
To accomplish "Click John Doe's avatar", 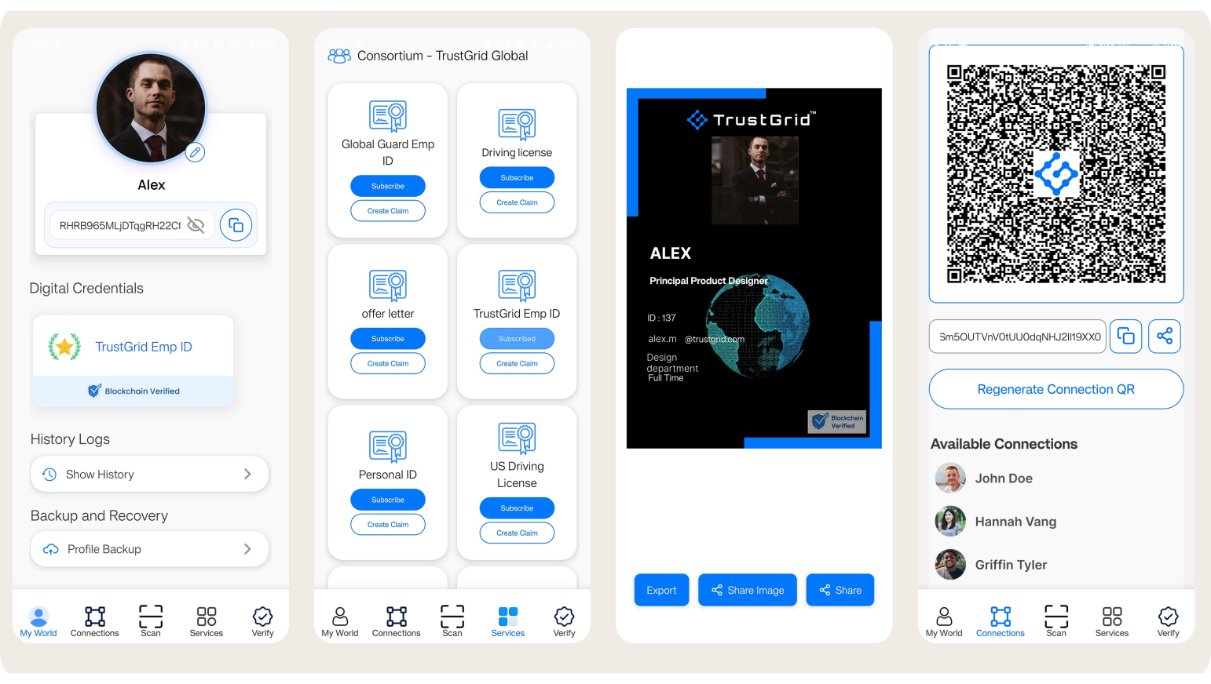I will coord(950,478).
